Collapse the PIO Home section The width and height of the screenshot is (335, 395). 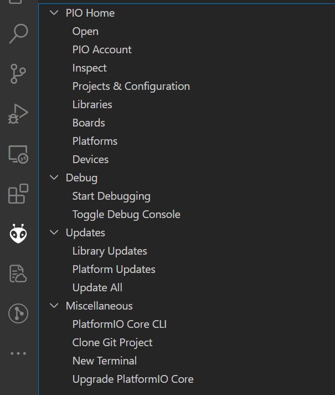pos(54,13)
